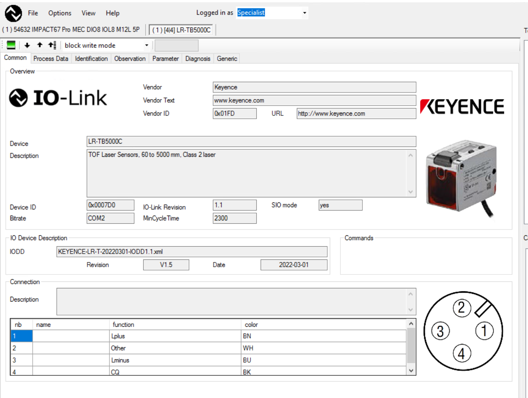Click the Vendor ID field 0x01FD
The height and width of the screenshot is (398, 528).
coord(234,113)
